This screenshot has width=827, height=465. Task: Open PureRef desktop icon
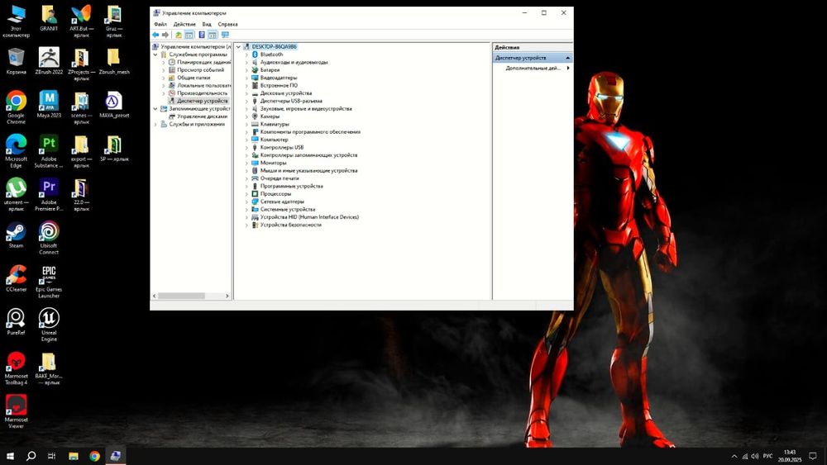16,322
